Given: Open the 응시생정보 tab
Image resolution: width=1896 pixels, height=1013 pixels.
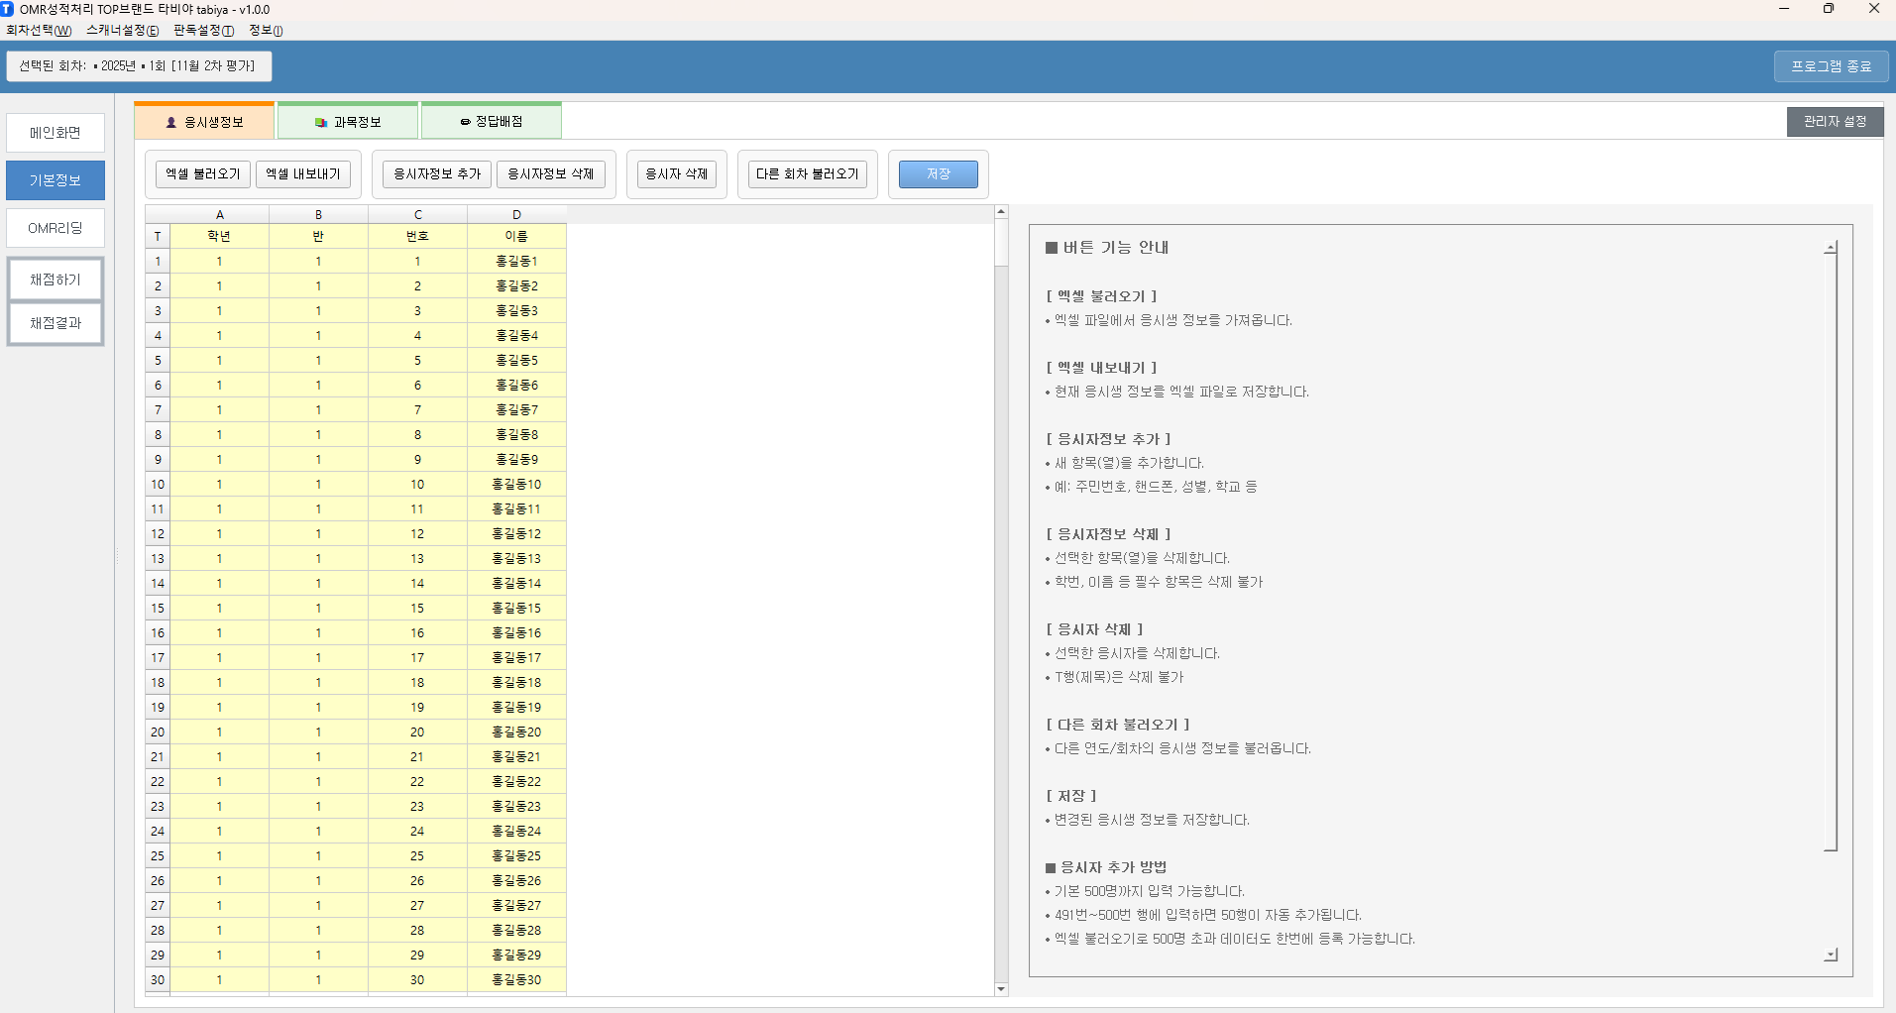Looking at the screenshot, I should click(204, 122).
